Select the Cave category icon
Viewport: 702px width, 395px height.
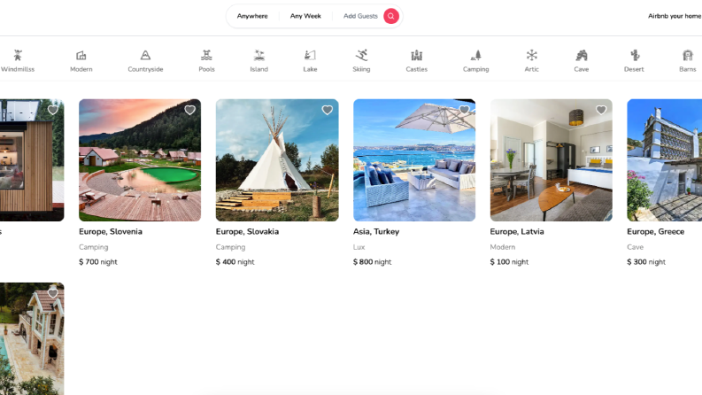[x=581, y=56]
